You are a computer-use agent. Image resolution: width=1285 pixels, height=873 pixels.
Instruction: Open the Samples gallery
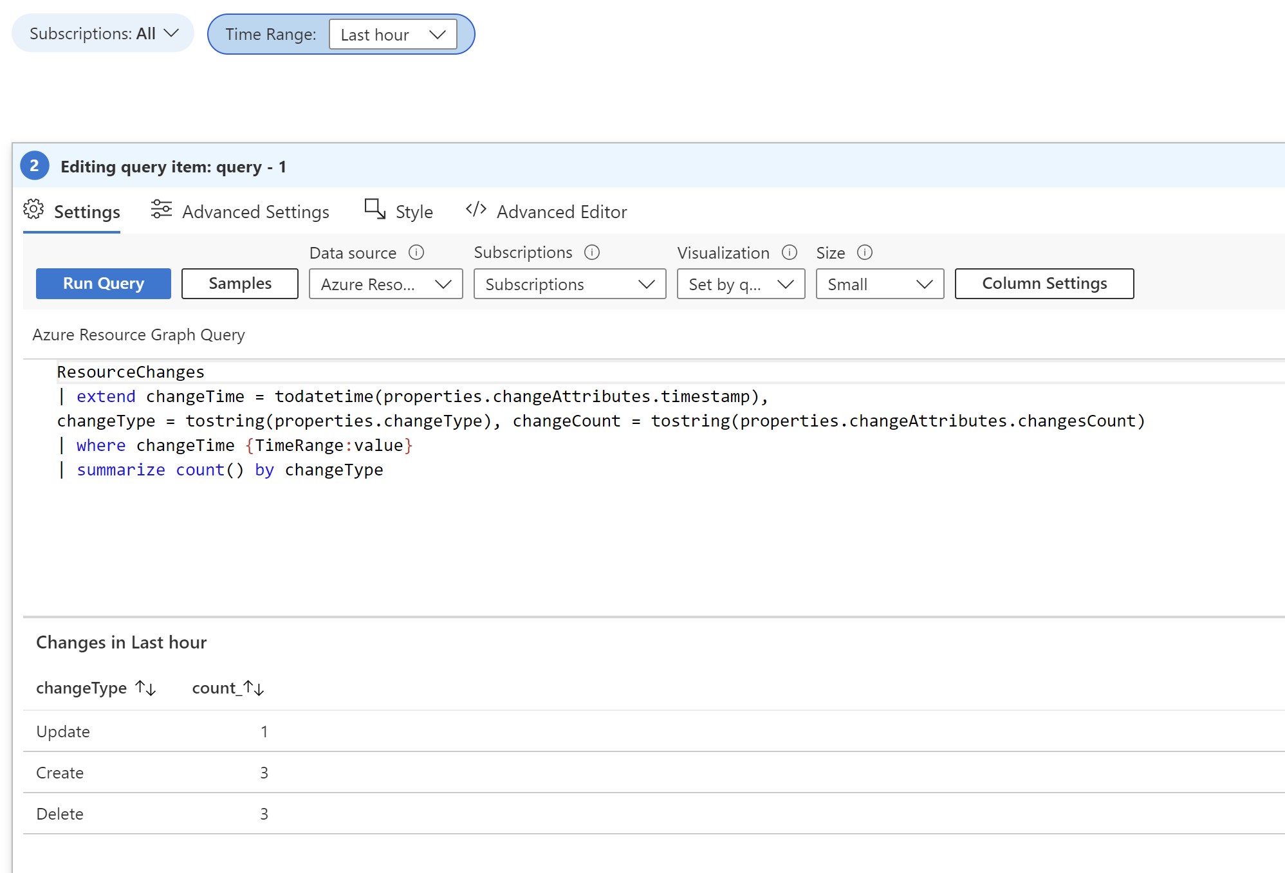239,283
